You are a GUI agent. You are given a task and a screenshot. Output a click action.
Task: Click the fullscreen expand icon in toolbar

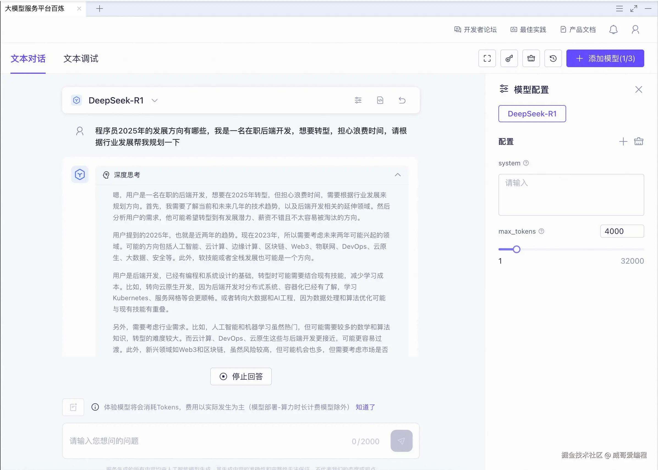[487, 58]
